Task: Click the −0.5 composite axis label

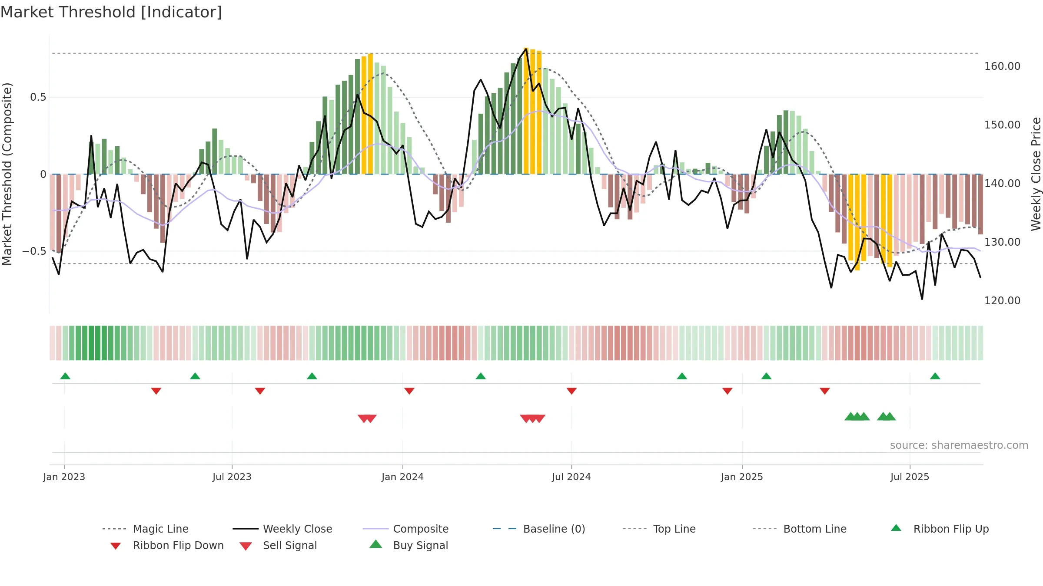Action: pyautogui.click(x=34, y=251)
